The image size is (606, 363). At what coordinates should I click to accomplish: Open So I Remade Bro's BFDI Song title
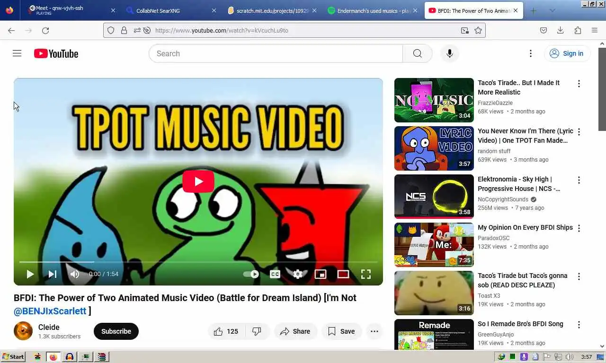[x=520, y=324]
